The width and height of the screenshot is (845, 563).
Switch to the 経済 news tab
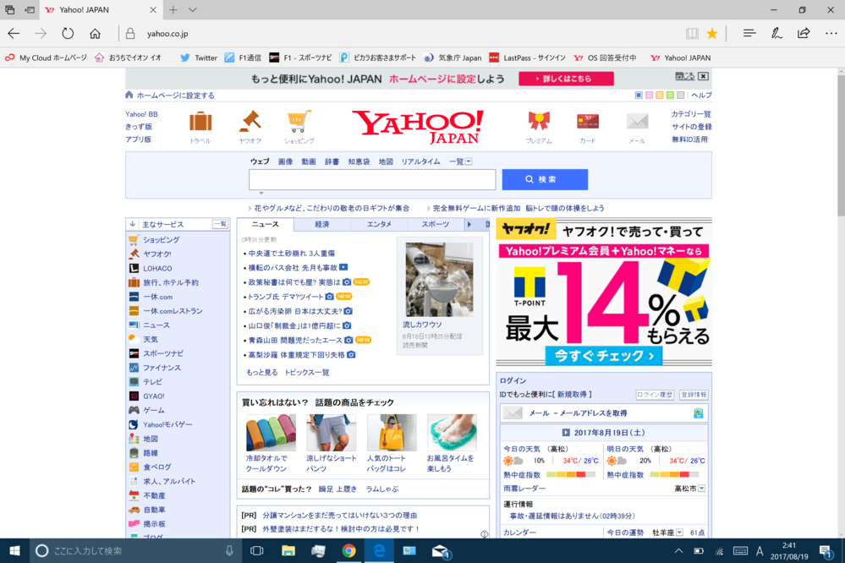pyautogui.click(x=321, y=224)
